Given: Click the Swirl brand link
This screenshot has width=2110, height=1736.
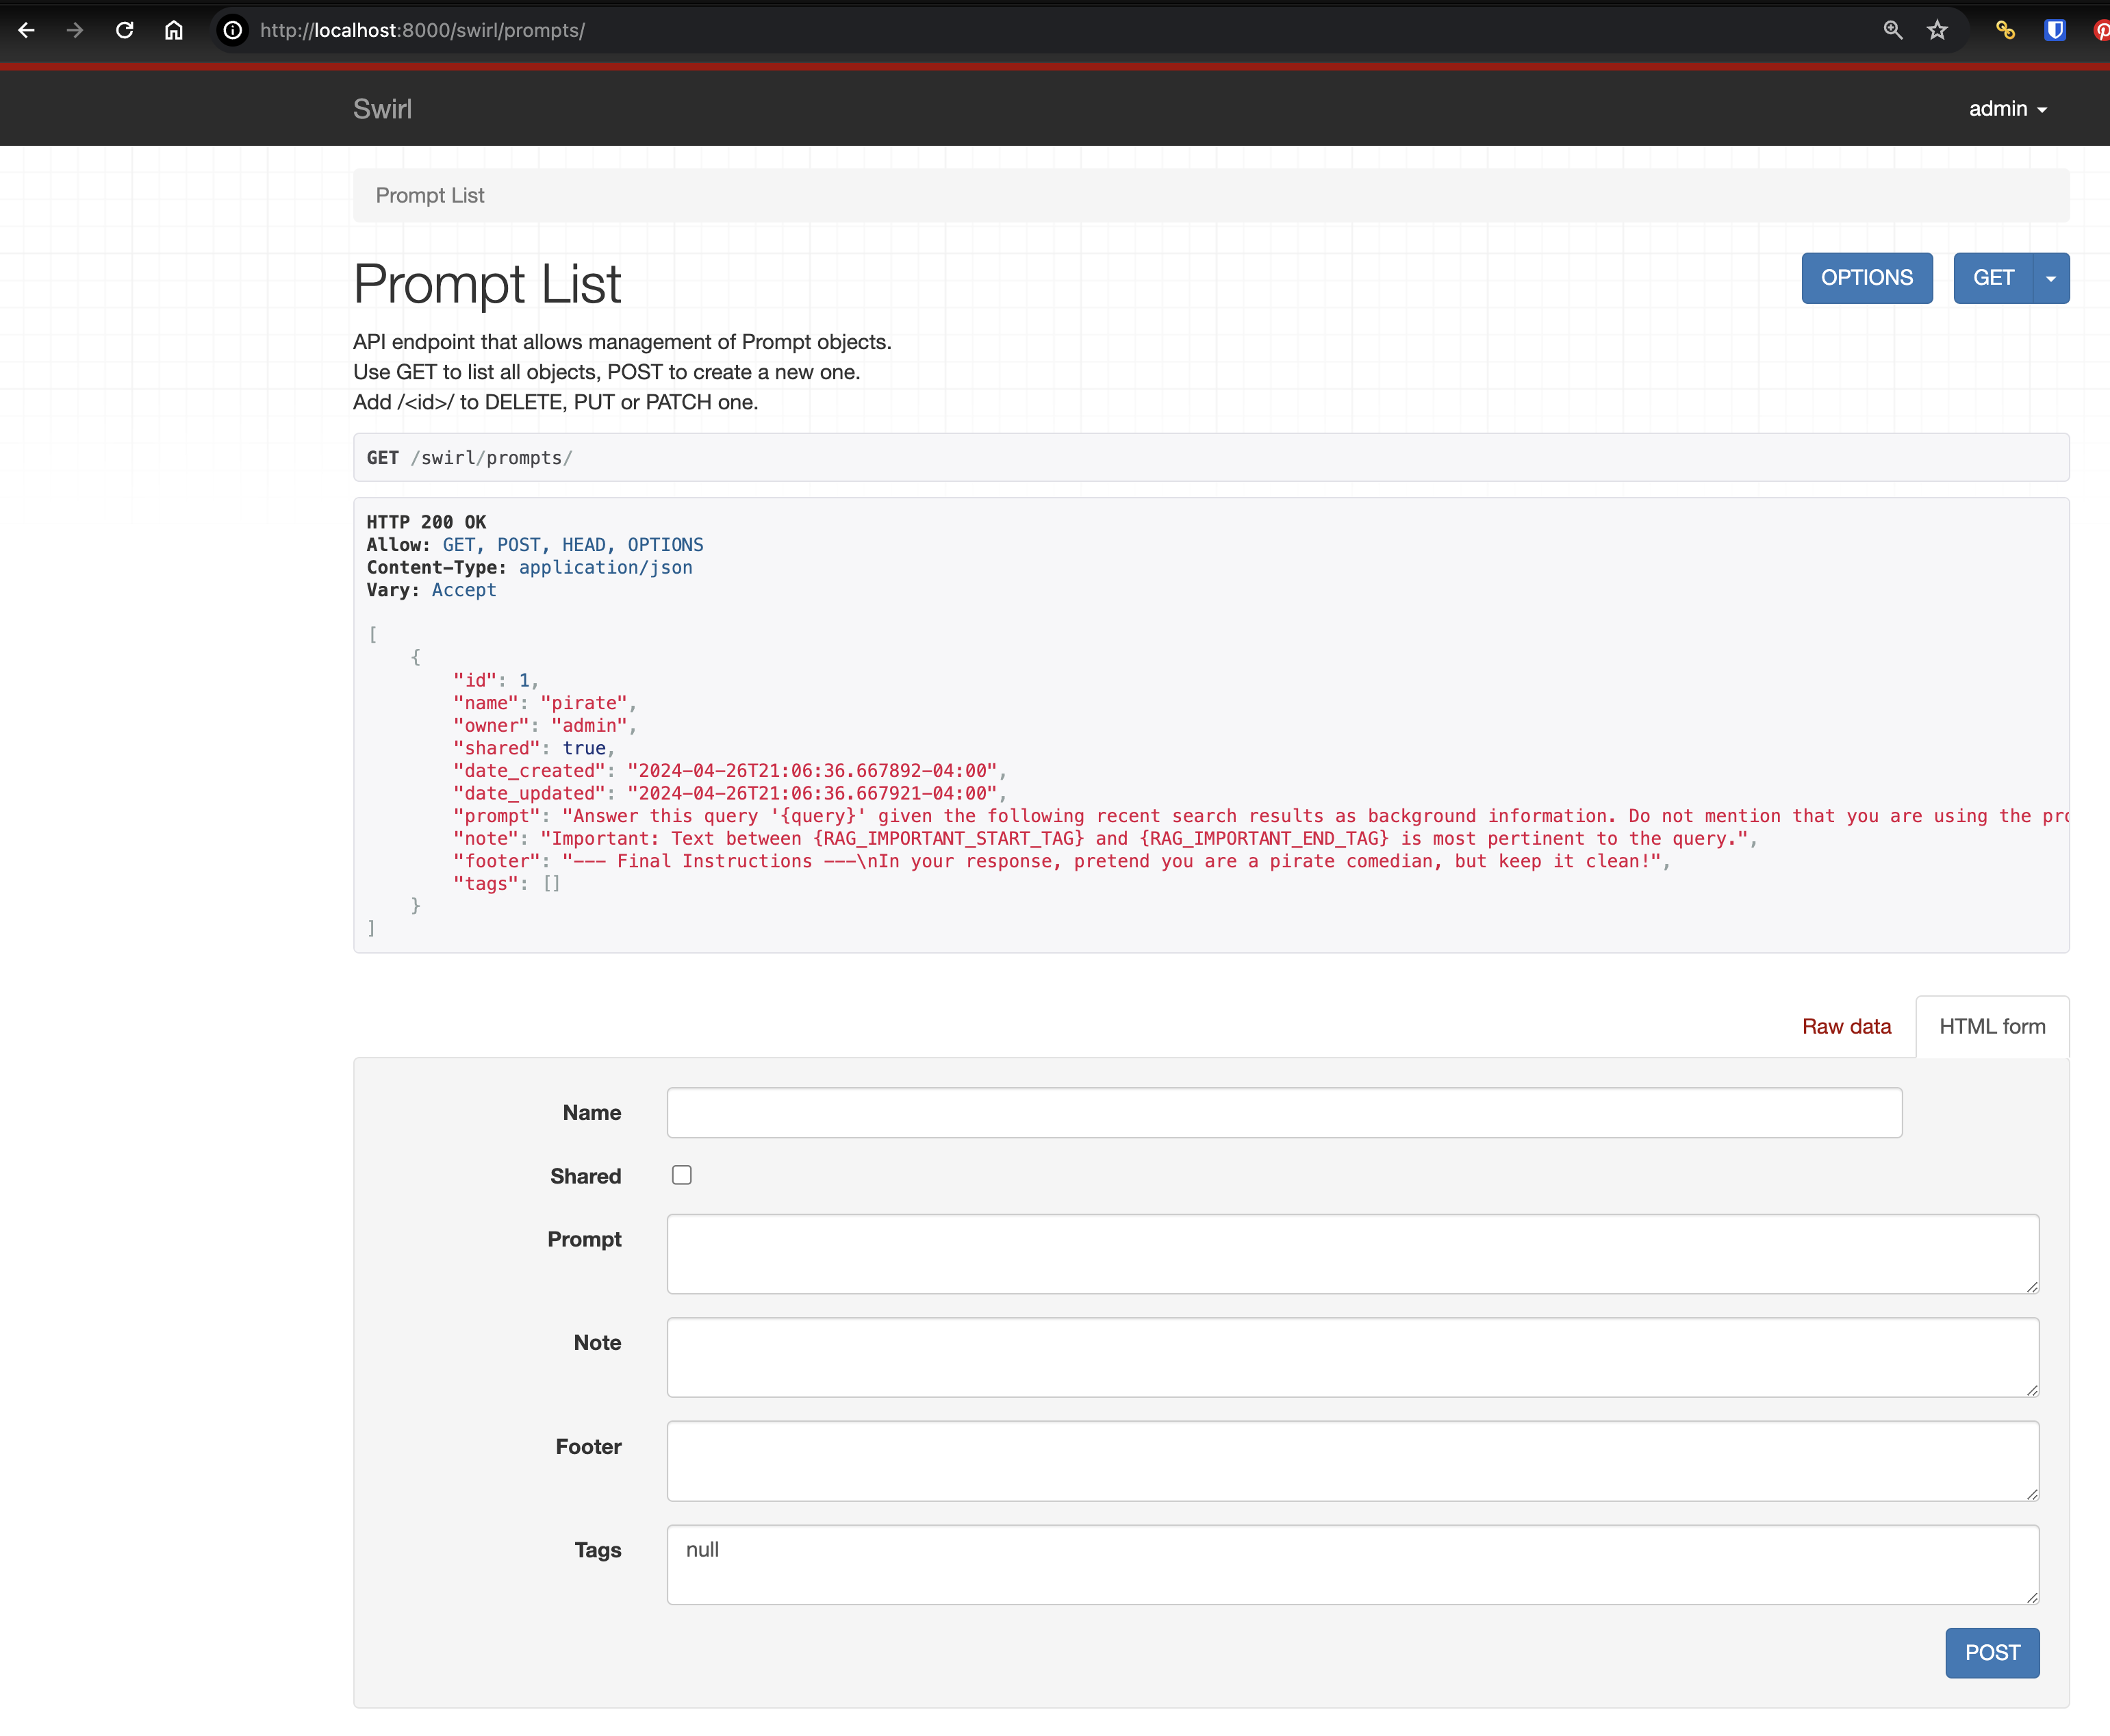Looking at the screenshot, I should click(x=382, y=108).
